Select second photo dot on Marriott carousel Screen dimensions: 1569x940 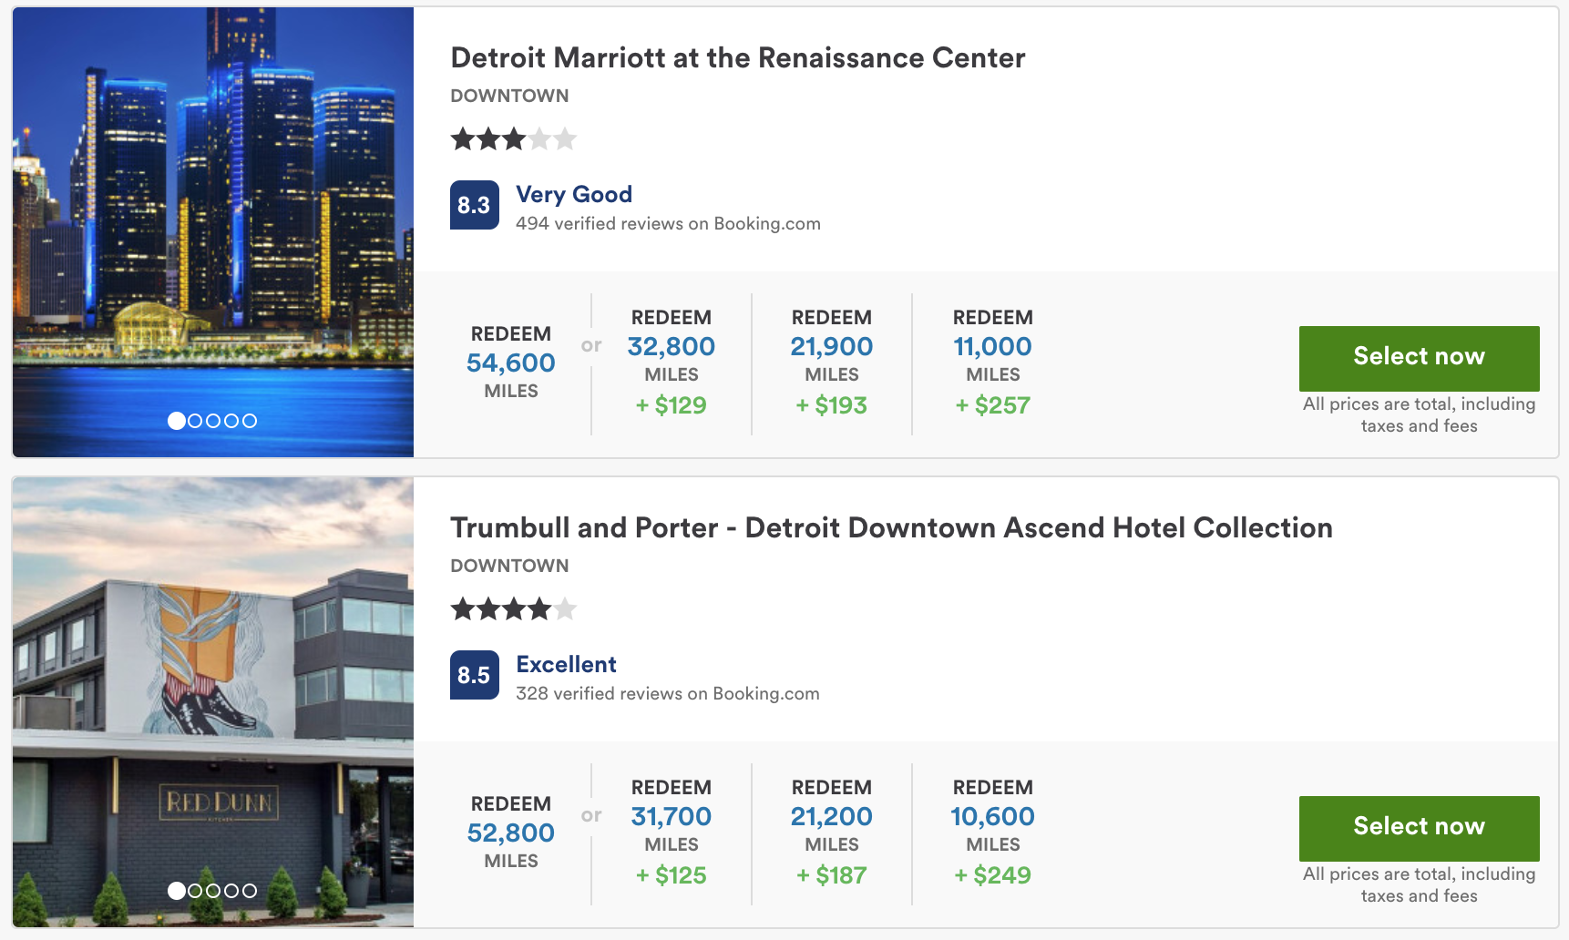pyautogui.click(x=195, y=421)
